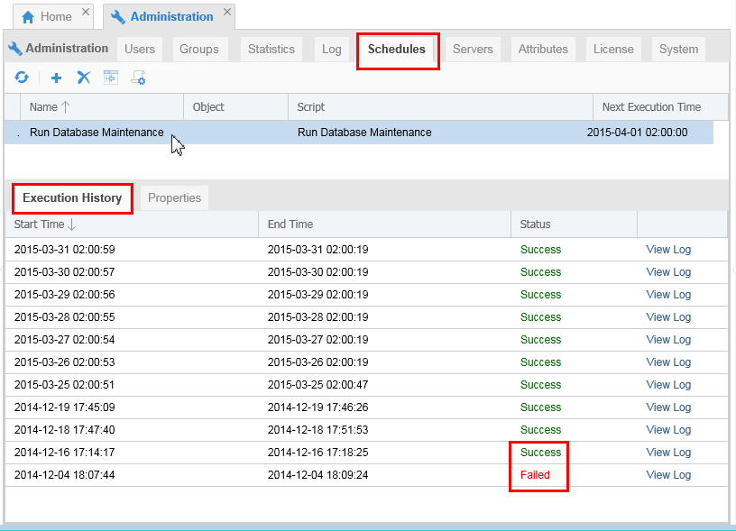Screen dimensions: 736x531
Task: Click the End Time column header
Action: click(384, 224)
